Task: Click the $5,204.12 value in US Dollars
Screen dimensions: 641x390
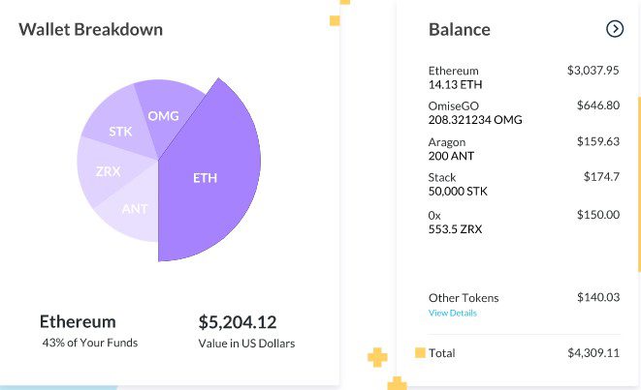Action: pyautogui.click(x=237, y=322)
